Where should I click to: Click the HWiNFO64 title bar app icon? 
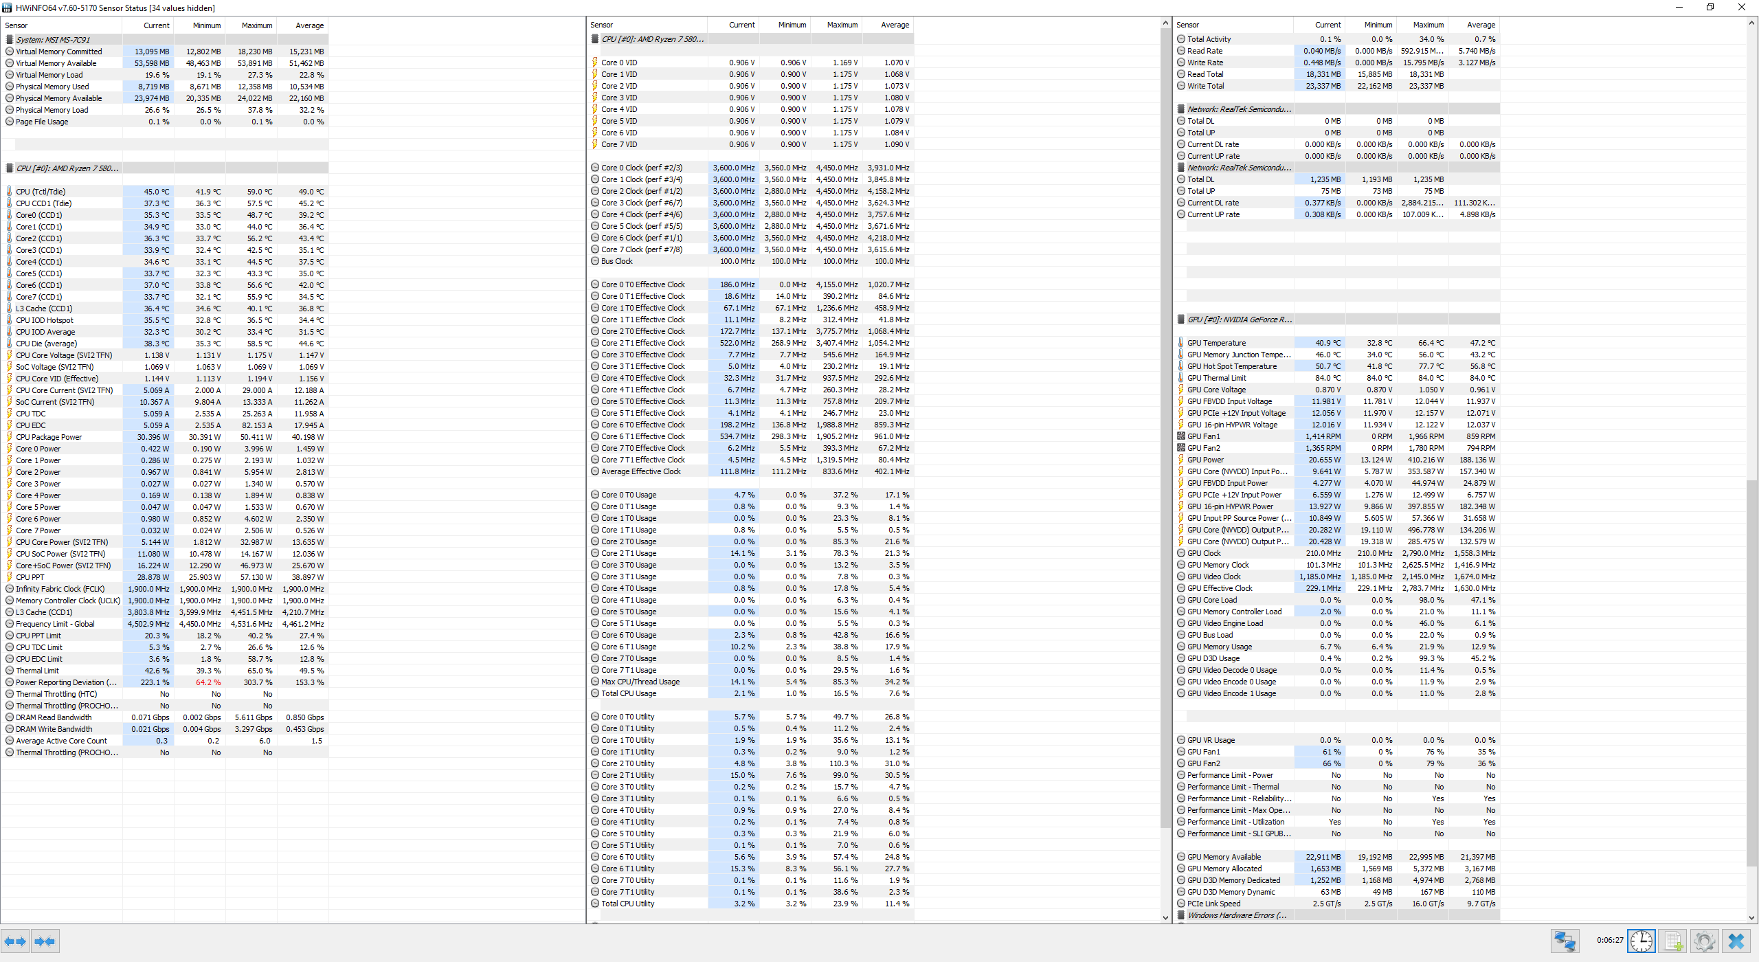coord(8,8)
